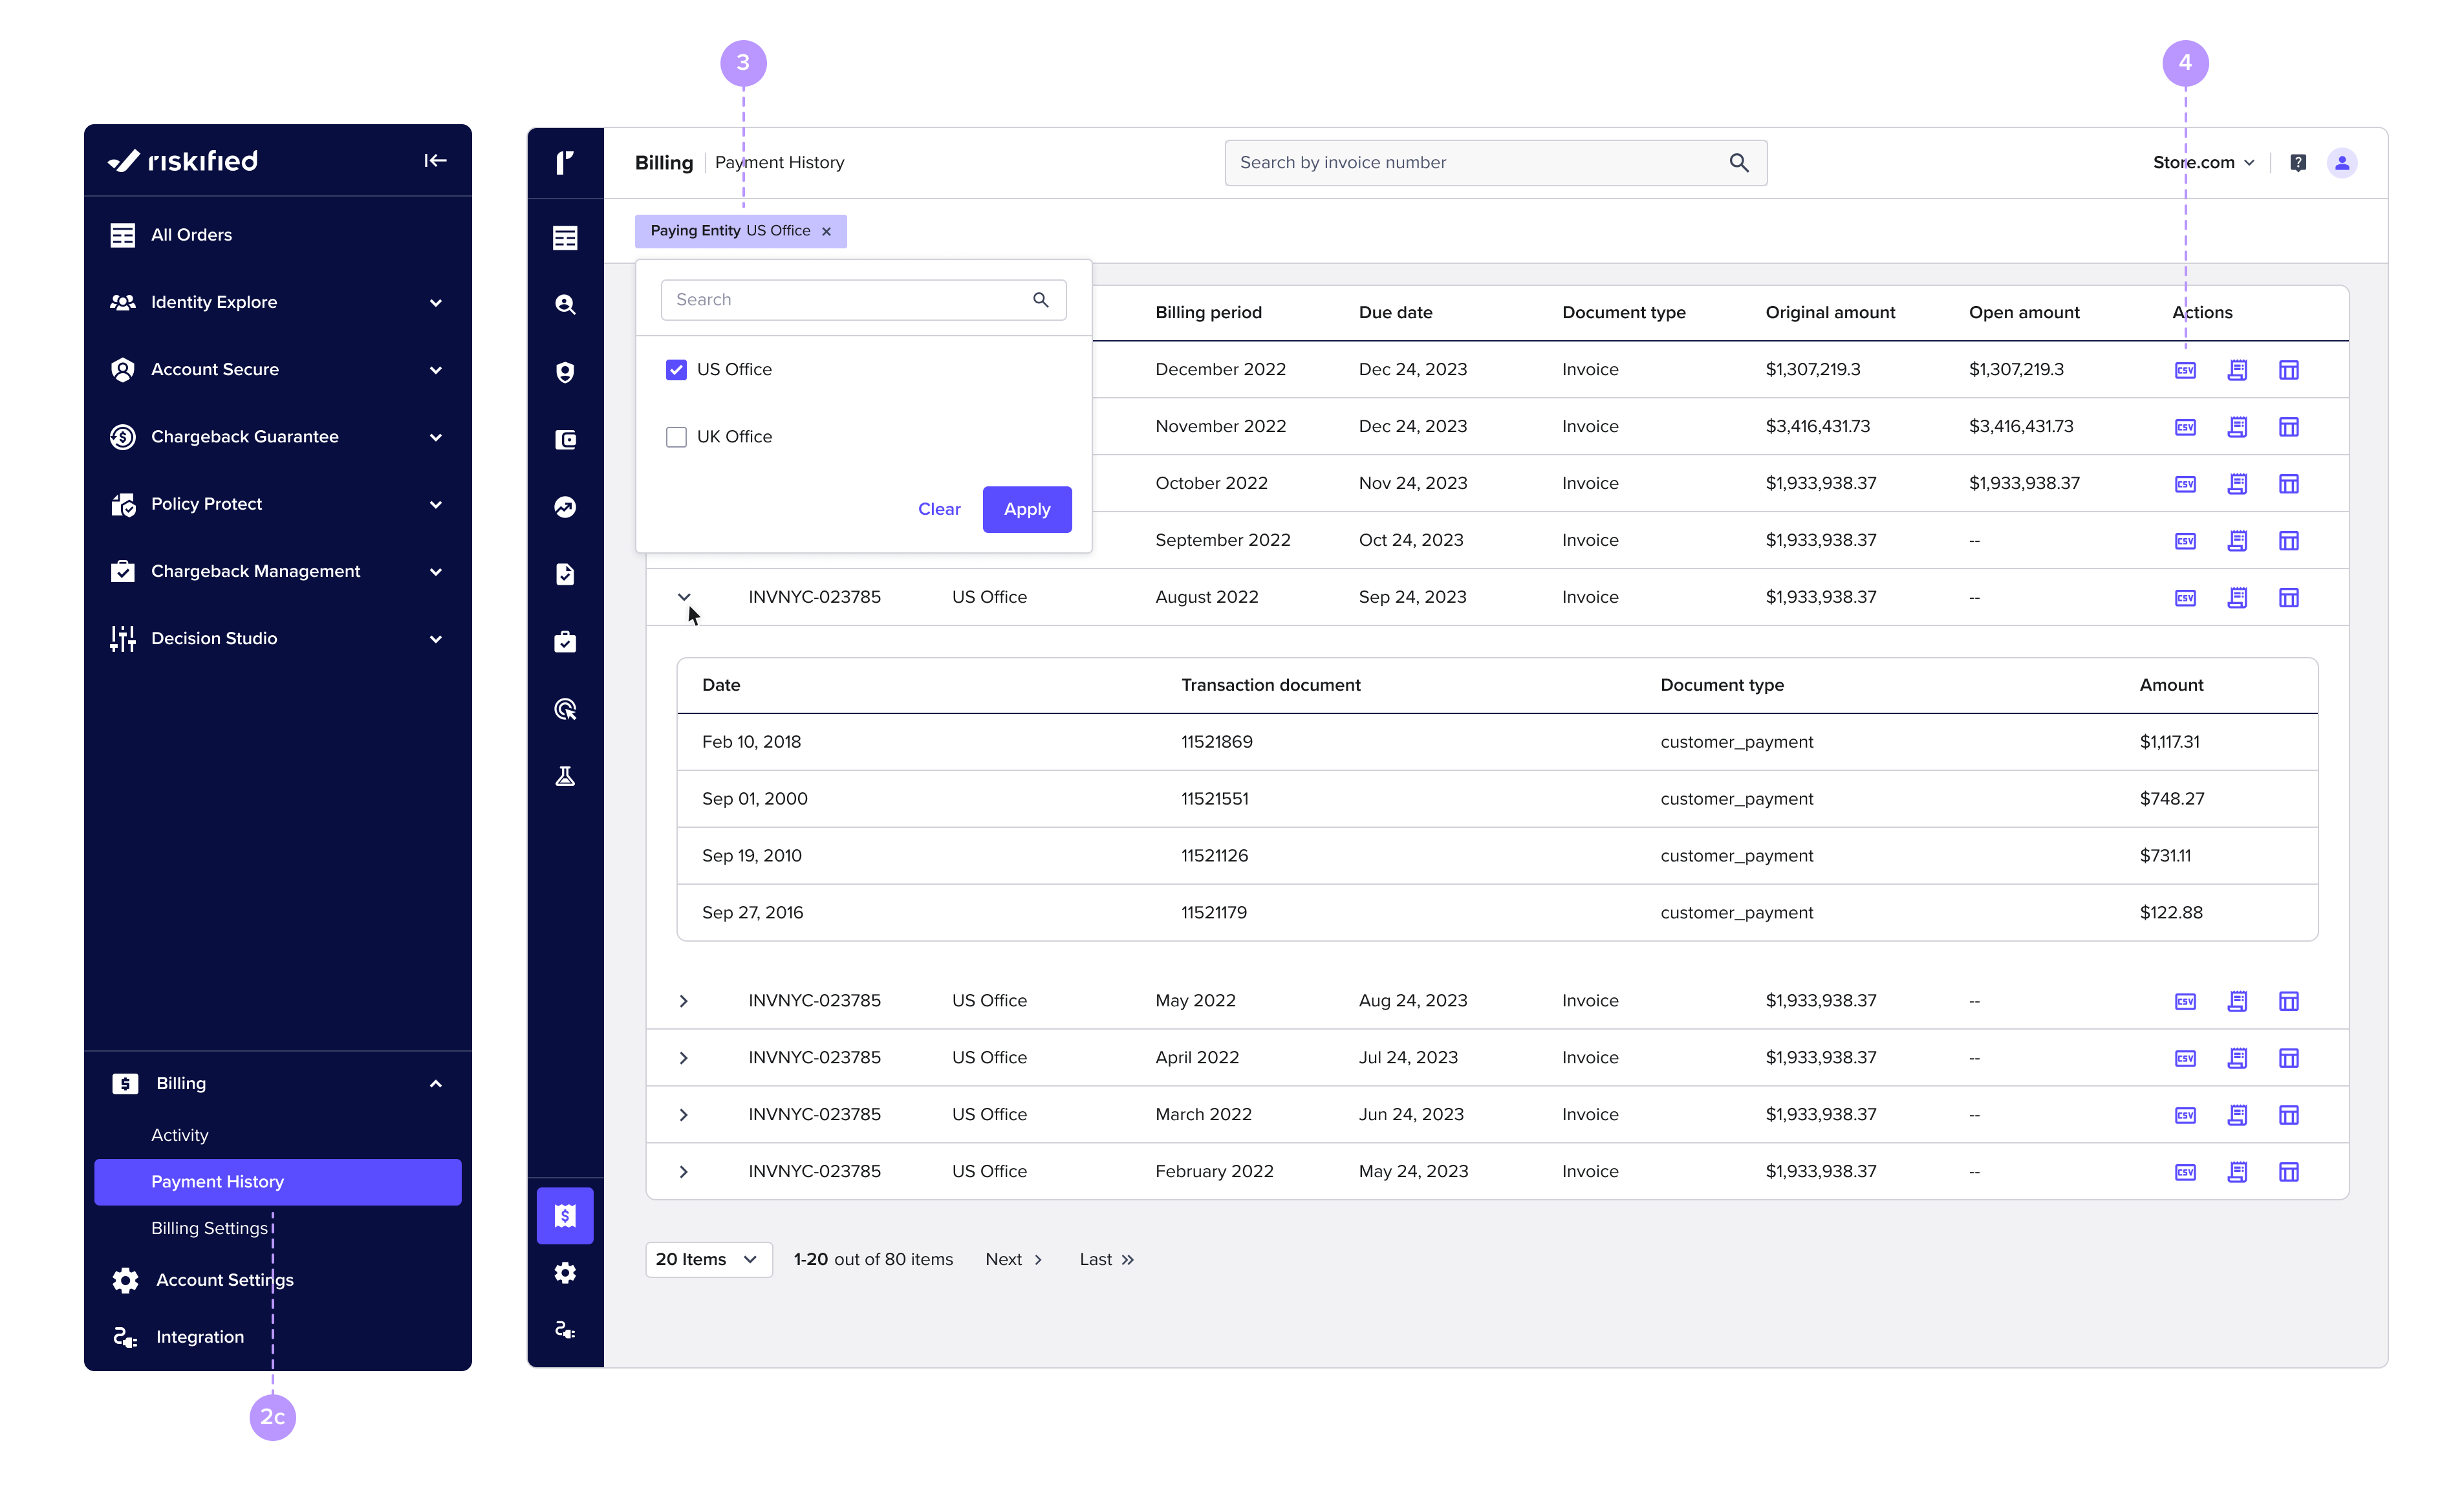The image size is (2464, 1494).
Task: Expand Chargeback Management menu in sidebar
Action: click(435, 571)
